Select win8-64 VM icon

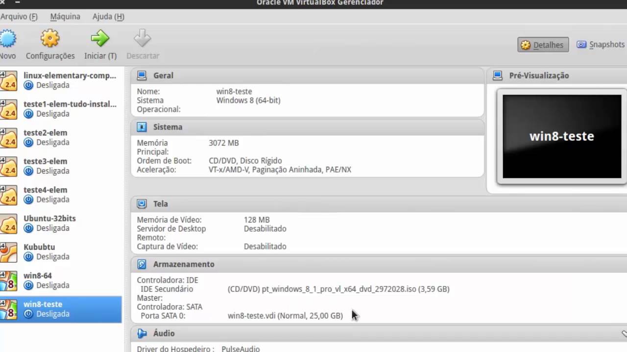click(8, 281)
